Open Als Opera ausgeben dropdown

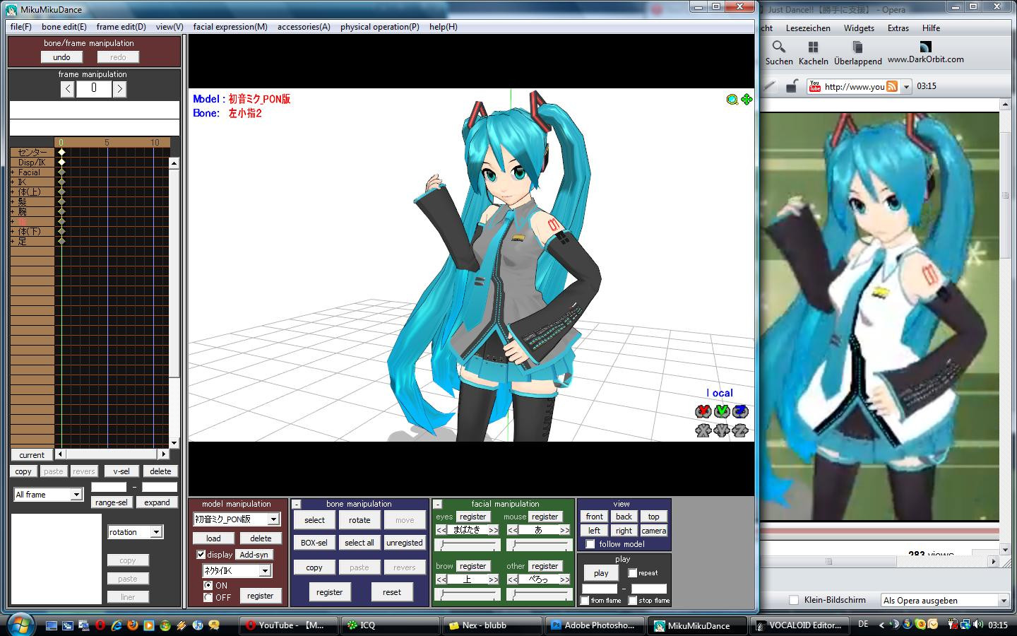(x=1003, y=601)
